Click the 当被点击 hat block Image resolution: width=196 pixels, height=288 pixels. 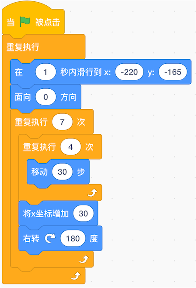[x=33, y=22]
